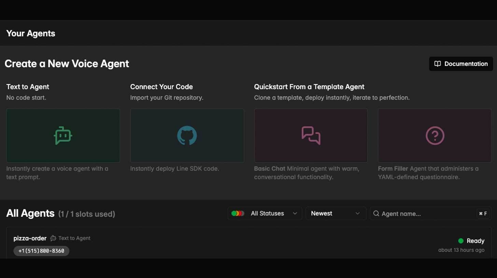Open the Your Agents navigation header

coord(30,33)
